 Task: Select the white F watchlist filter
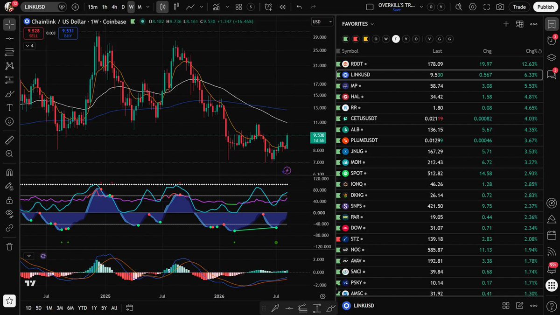point(396,39)
